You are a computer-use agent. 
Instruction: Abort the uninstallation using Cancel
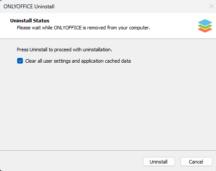[x=196, y=162]
